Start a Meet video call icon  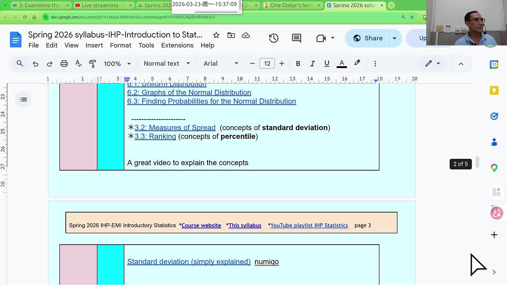coord(321,38)
